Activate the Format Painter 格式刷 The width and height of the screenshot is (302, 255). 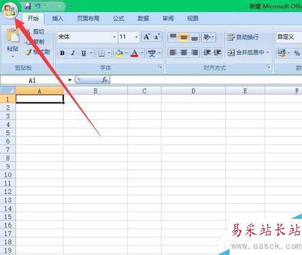point(37,52)
